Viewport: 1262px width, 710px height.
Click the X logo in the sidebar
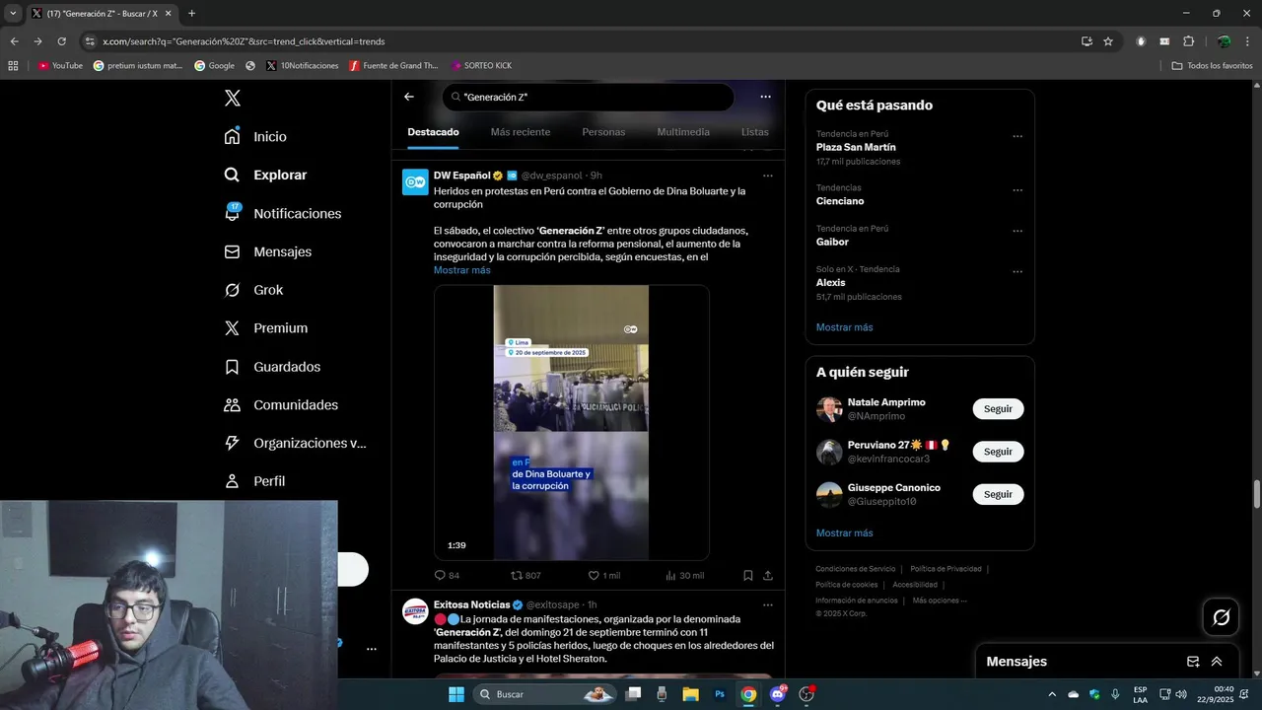coord(233,98)
